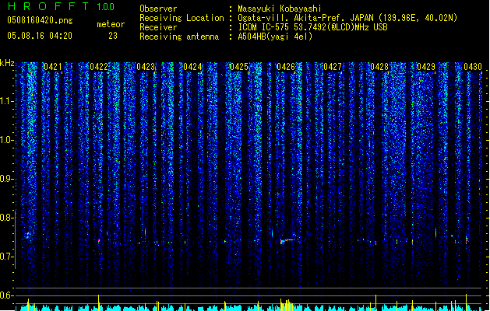Click the 0.8 kHz frequency axis label

pos(6,218)
